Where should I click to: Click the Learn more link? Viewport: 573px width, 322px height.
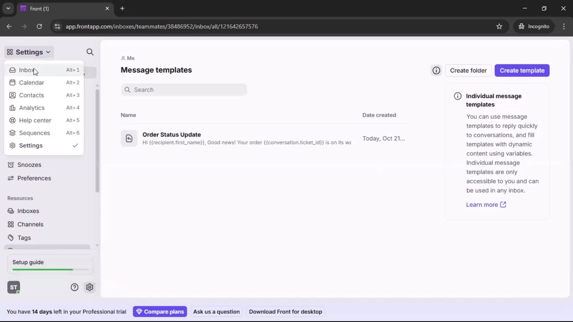[483, 205]
